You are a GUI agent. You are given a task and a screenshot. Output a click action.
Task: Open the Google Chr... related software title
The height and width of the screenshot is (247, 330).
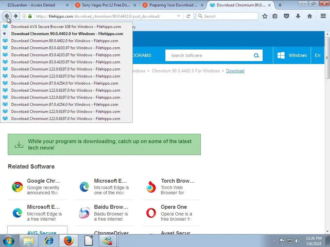pyautogui.click(x=44, y=181)
